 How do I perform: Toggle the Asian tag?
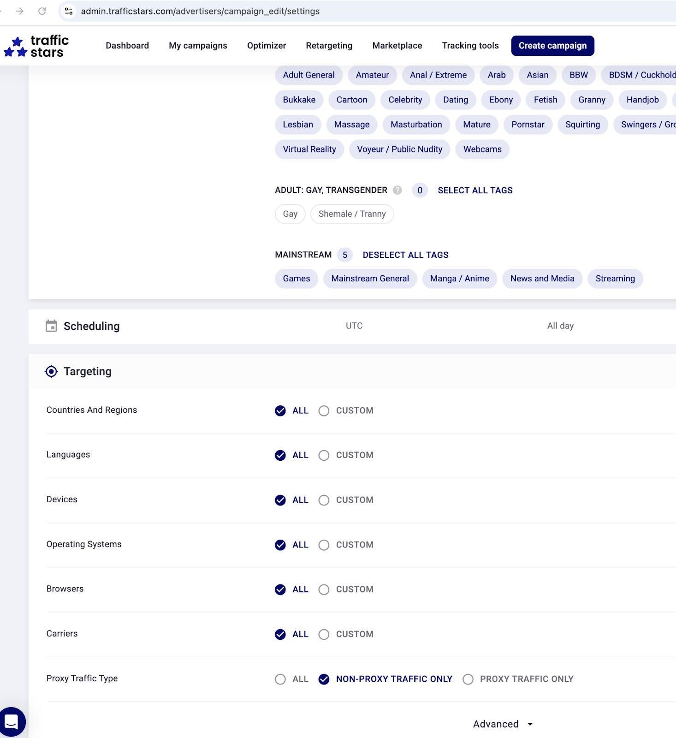pyautogui.click(x=538, y=75)
